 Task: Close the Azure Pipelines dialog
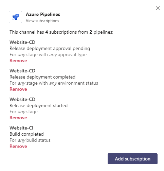[x=158, y=8]
